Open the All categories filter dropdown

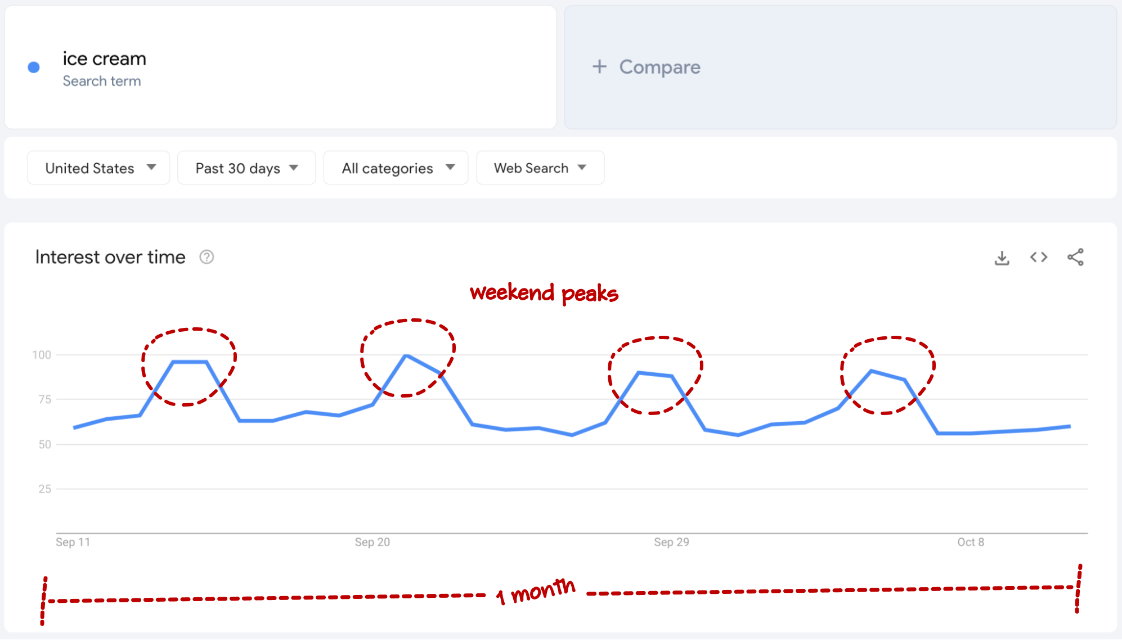click(x=393, y=167)
